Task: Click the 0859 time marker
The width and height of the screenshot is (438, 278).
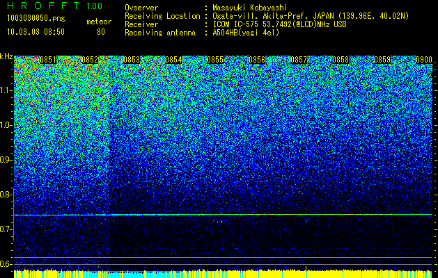Action: pyautogui.click(x=382, y=60)
